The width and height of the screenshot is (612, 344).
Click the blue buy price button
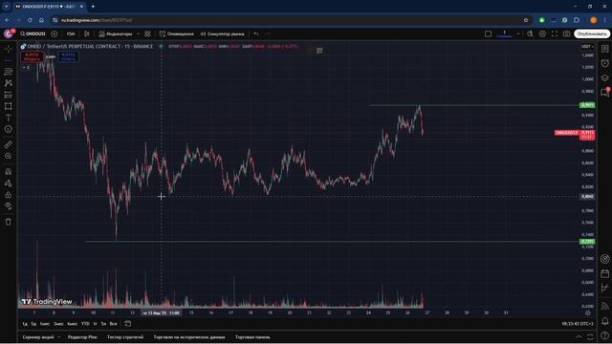point(68,57)
